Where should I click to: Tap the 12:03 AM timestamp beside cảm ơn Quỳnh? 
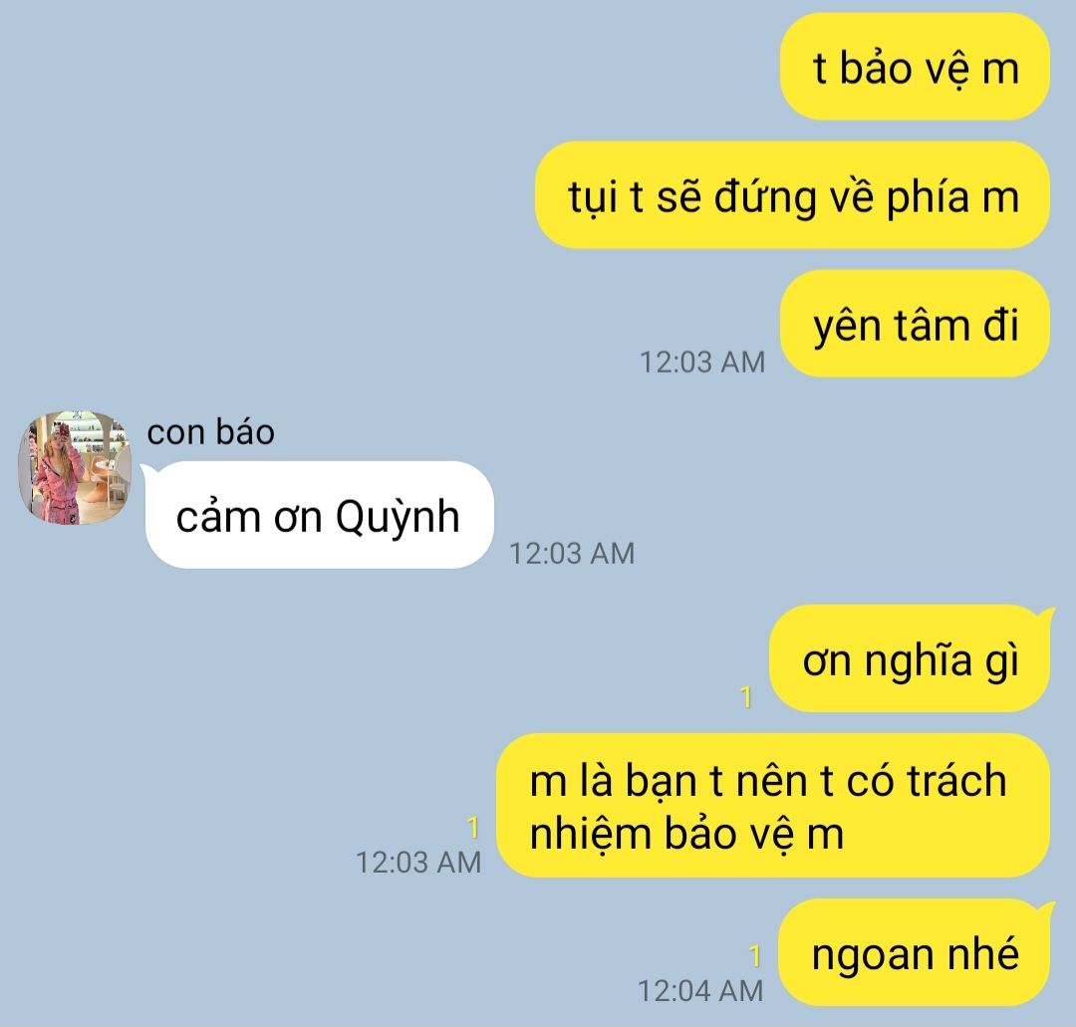click(572, 554)
